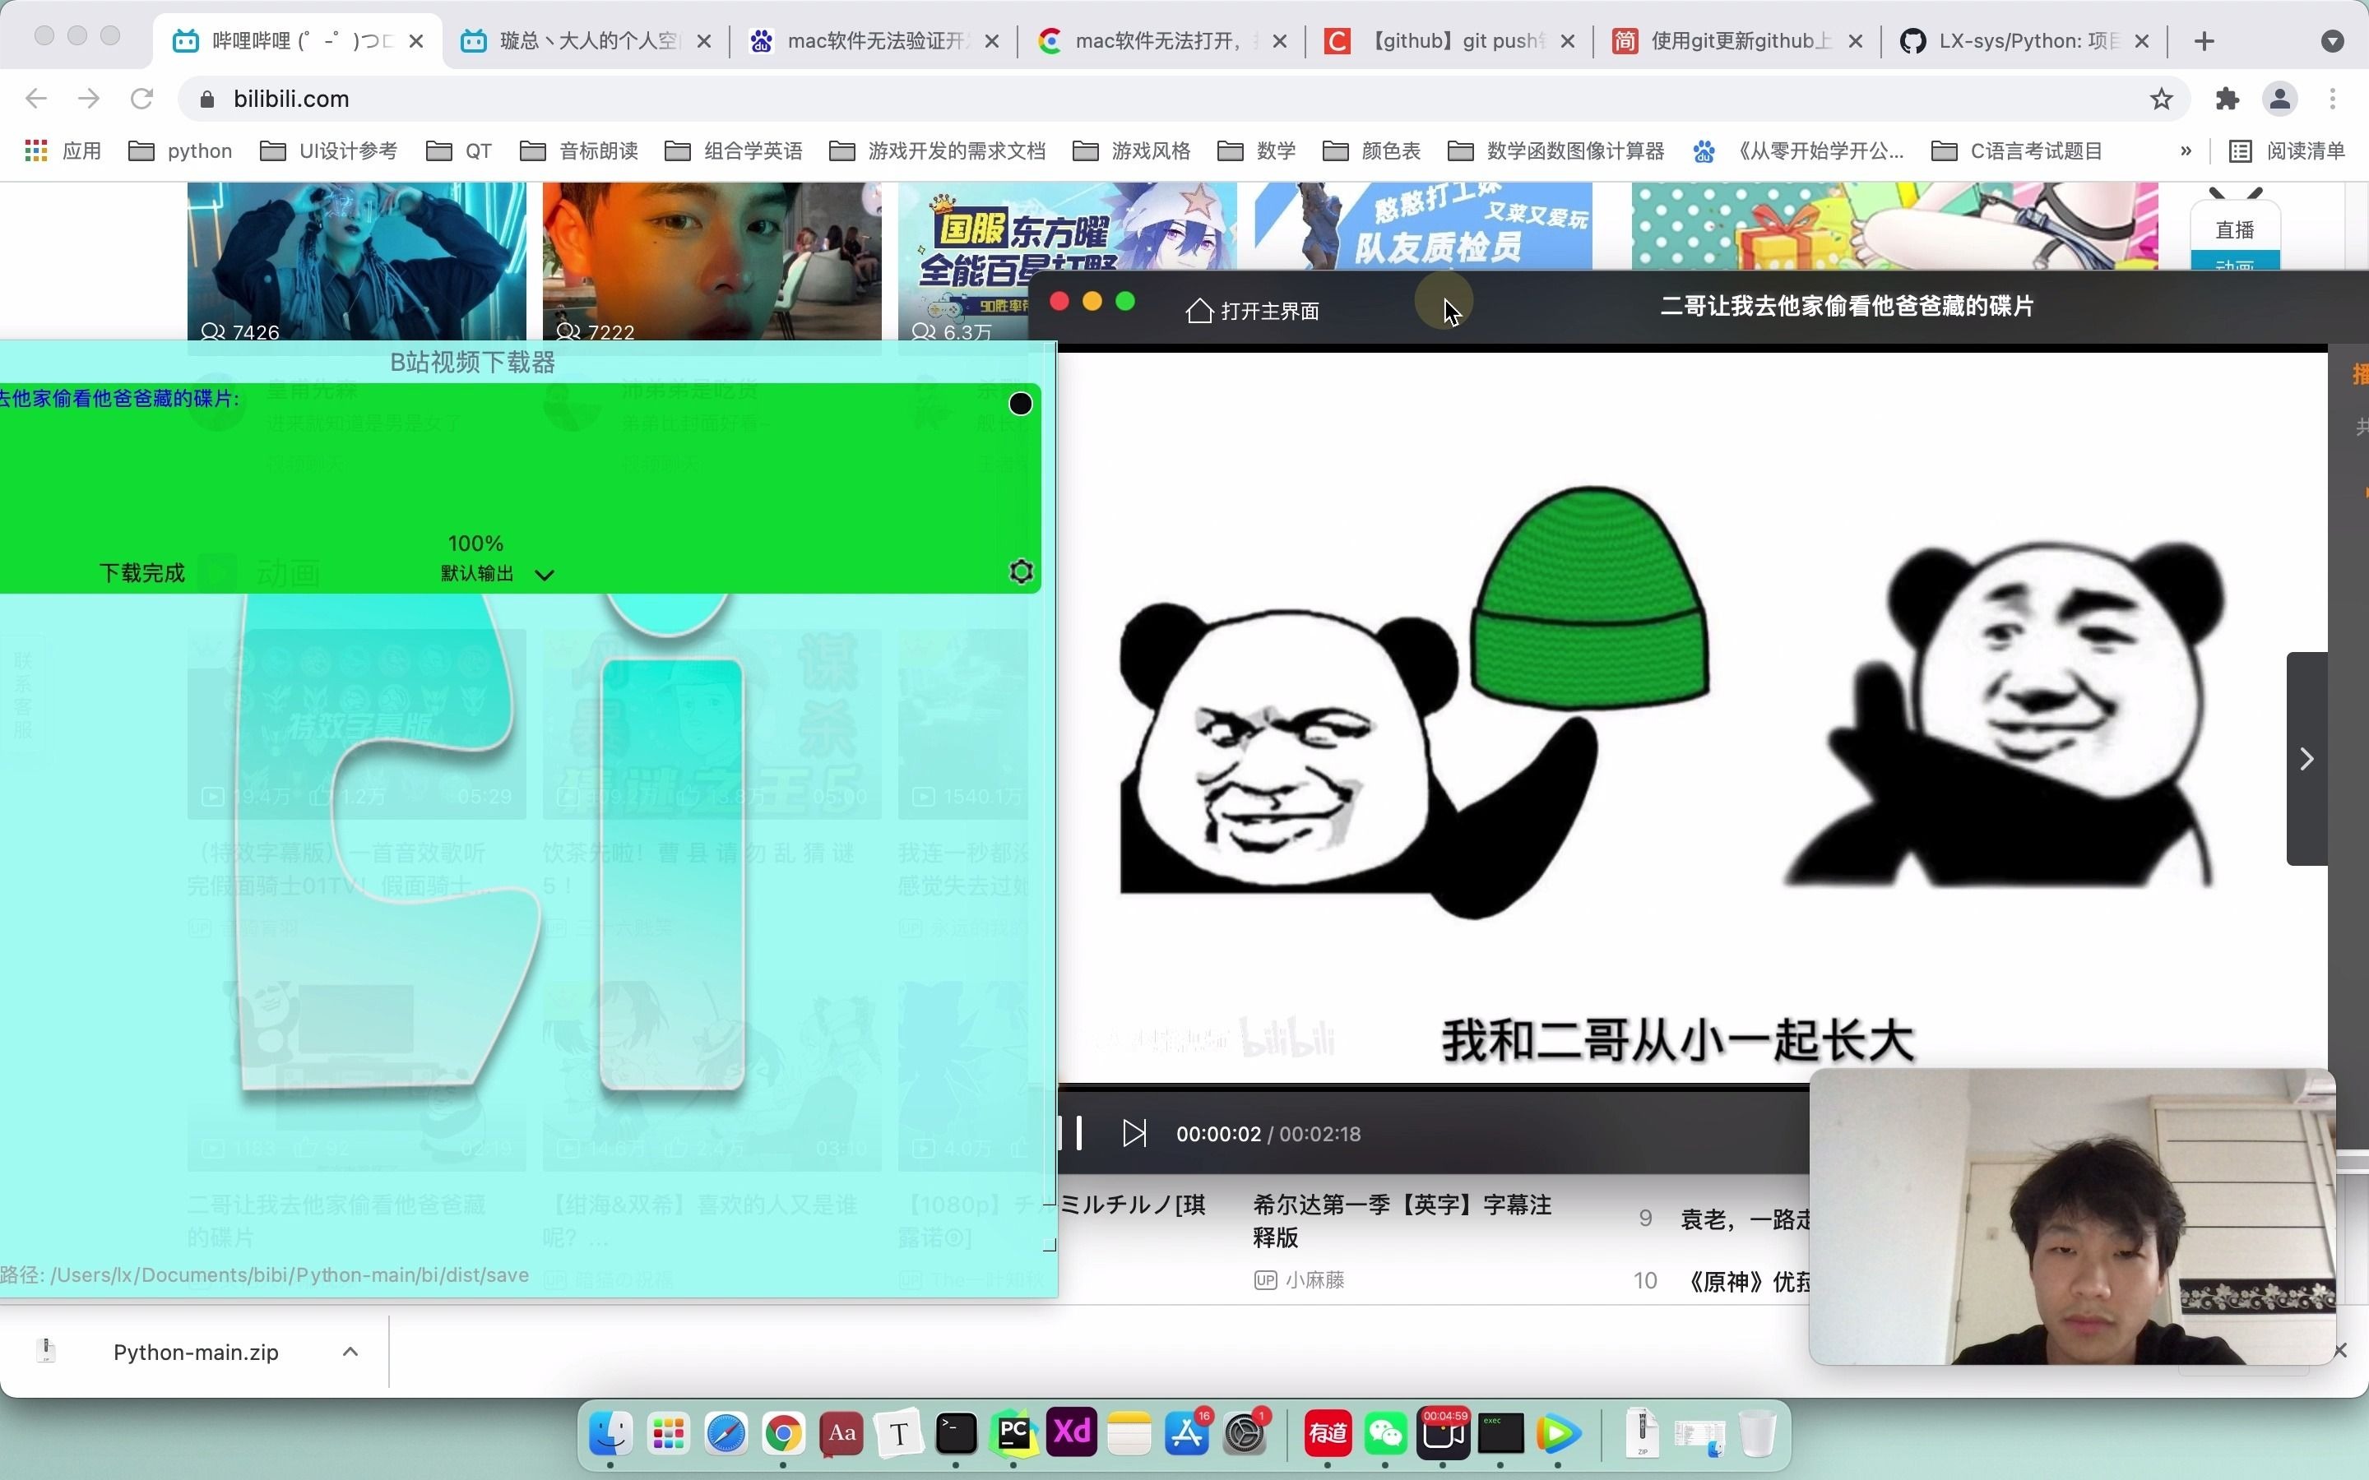Select the skip forward playback icon
2369x1480 pixels.
pos(1133,1132)
